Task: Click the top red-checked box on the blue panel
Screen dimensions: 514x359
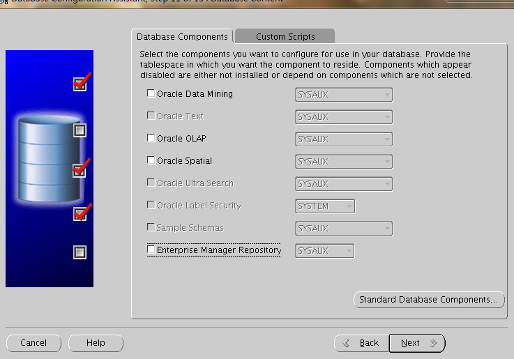Action: click(x=80, y=83)
